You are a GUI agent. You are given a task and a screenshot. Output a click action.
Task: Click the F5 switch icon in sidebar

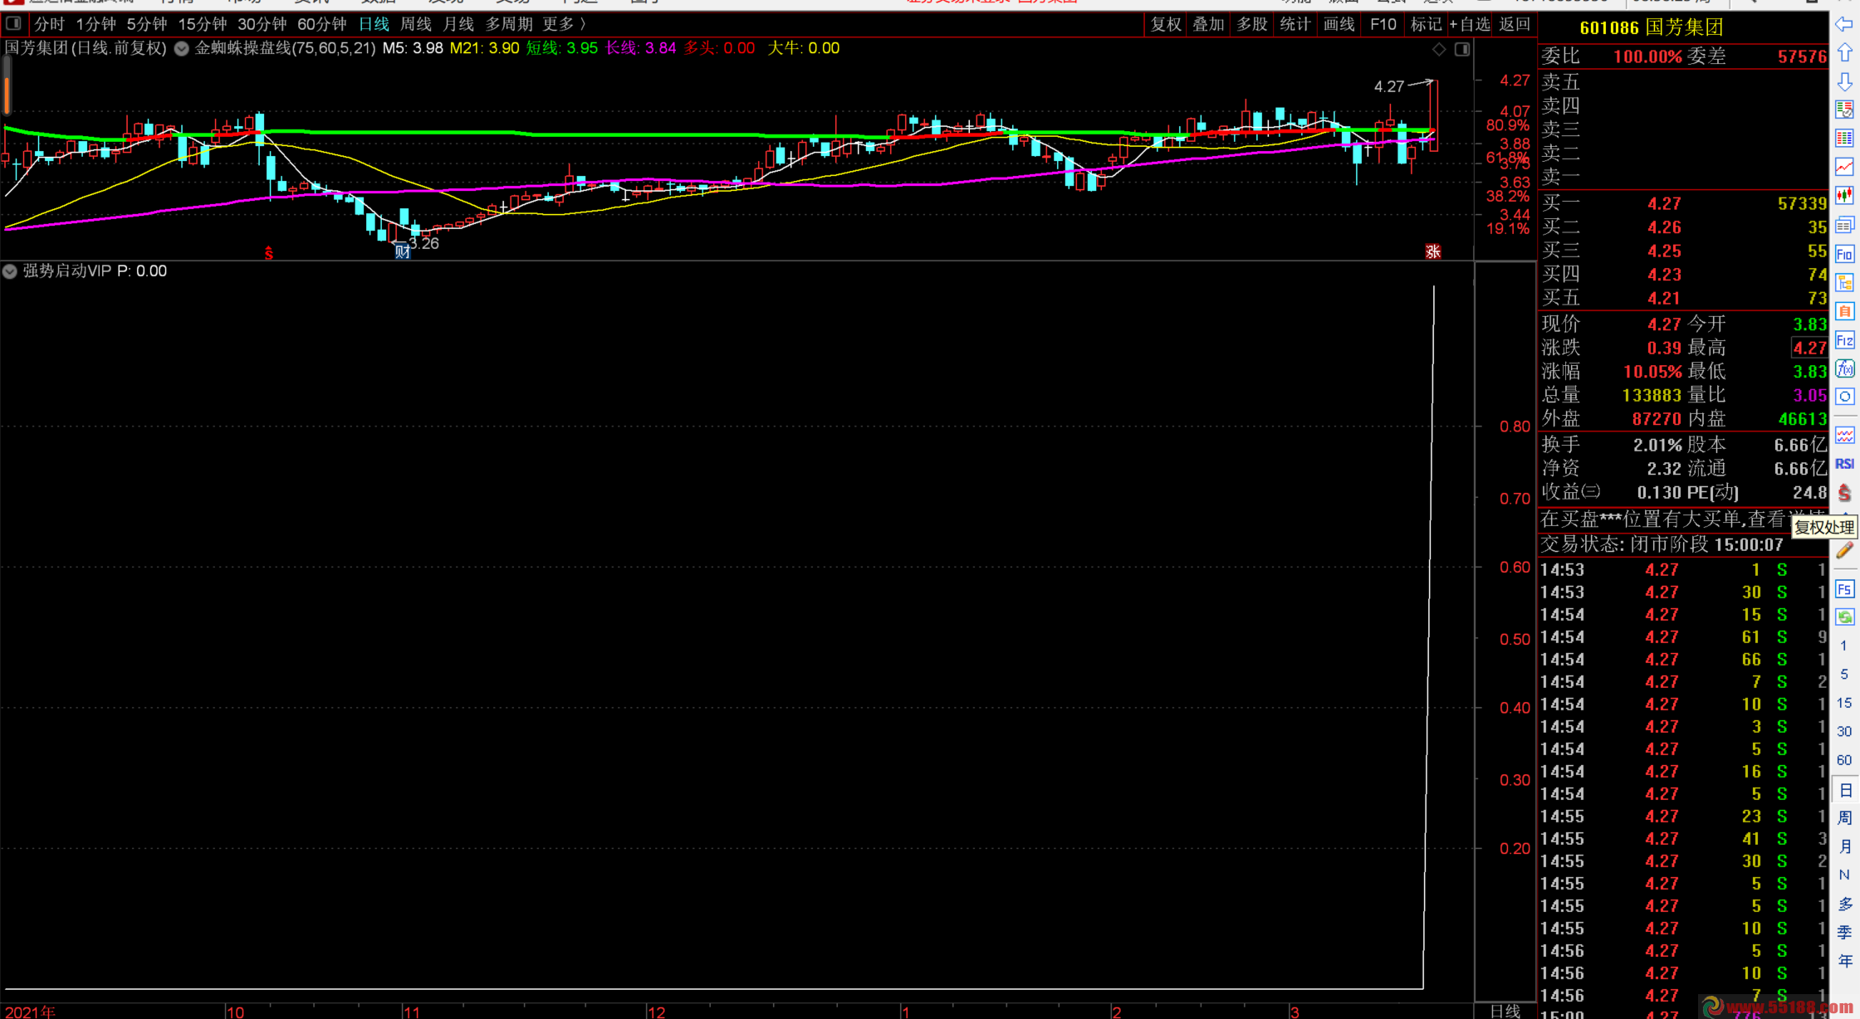pyautogui.click(x=1844, y=589)
